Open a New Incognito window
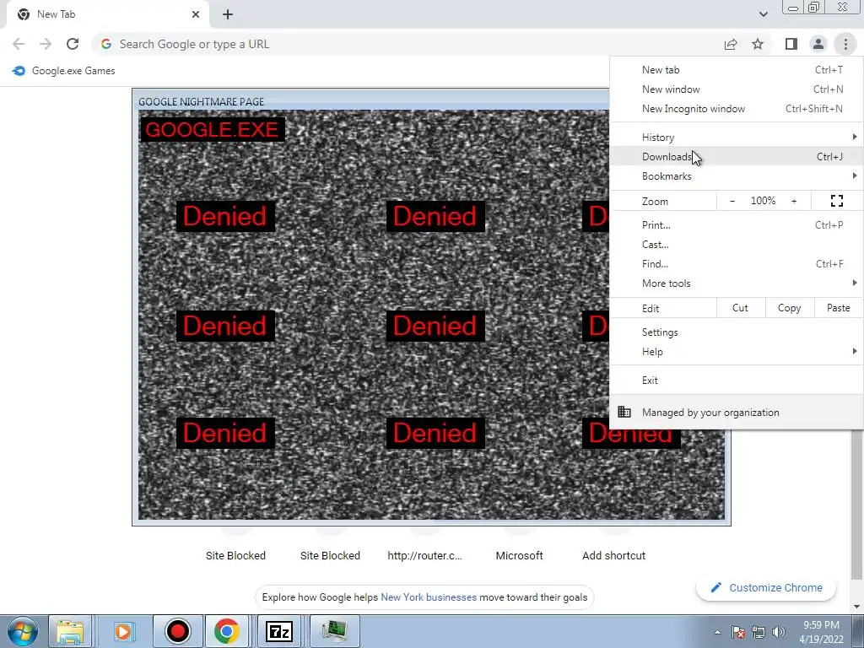 click(736, 109)
